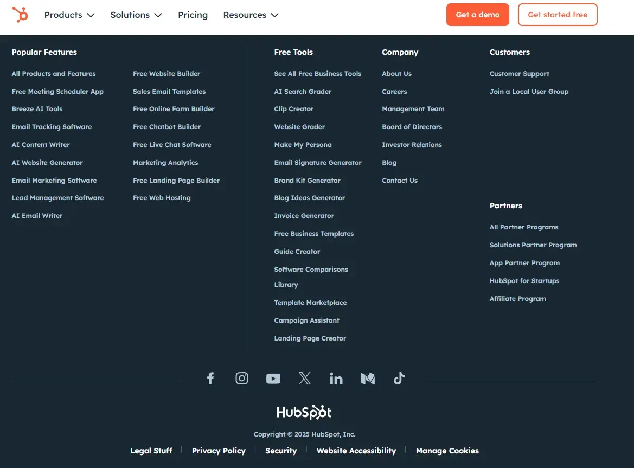Image resolution: width=634 pixels, height=468 pixels.
Task: Go to Pricing in the navigation bar
Action: click(193, 15)
